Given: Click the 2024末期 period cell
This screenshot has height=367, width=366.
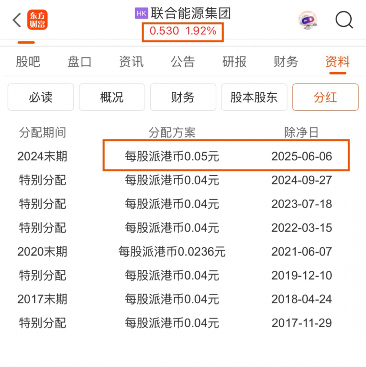Looking at the screenshot, I should click(x=42, y=156).
